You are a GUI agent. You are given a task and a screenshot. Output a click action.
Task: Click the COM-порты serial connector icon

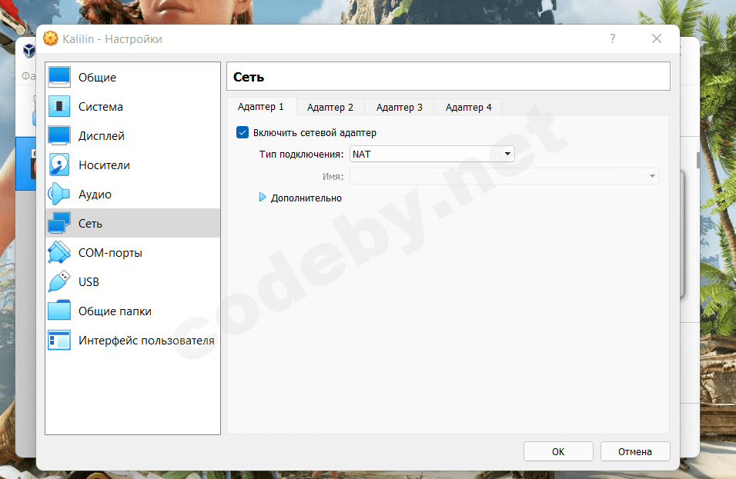[x=59, y=253]
